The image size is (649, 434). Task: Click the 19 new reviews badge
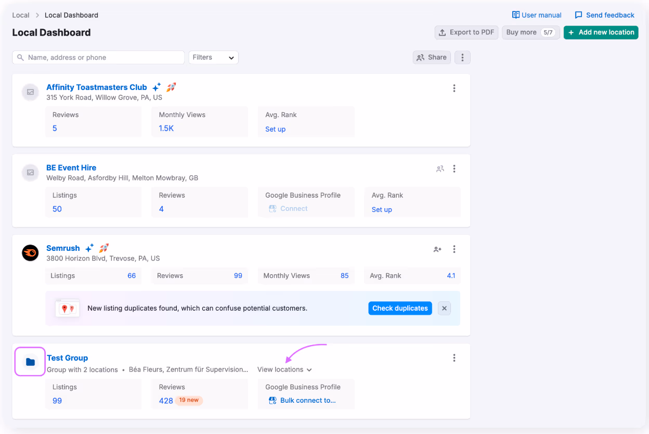pyautogui.click(x=189, y=400)
